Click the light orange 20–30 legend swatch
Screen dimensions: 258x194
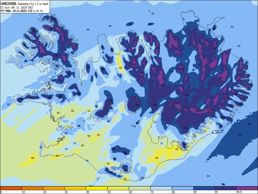click(x=54, y=188)
